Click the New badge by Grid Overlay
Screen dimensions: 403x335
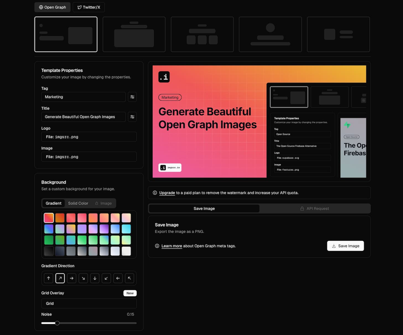point(130,293)
